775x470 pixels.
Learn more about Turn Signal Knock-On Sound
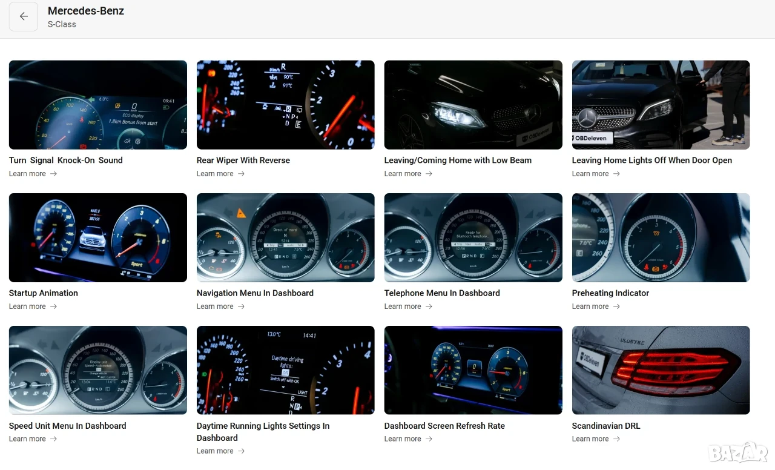pos(33,174)
